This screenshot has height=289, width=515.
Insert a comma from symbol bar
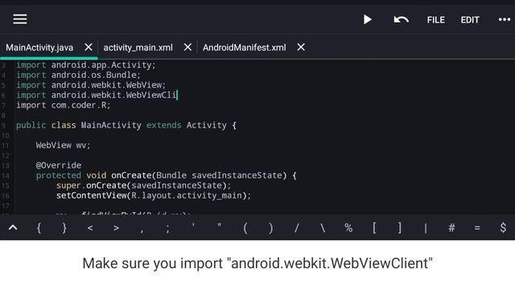point(142,230)
